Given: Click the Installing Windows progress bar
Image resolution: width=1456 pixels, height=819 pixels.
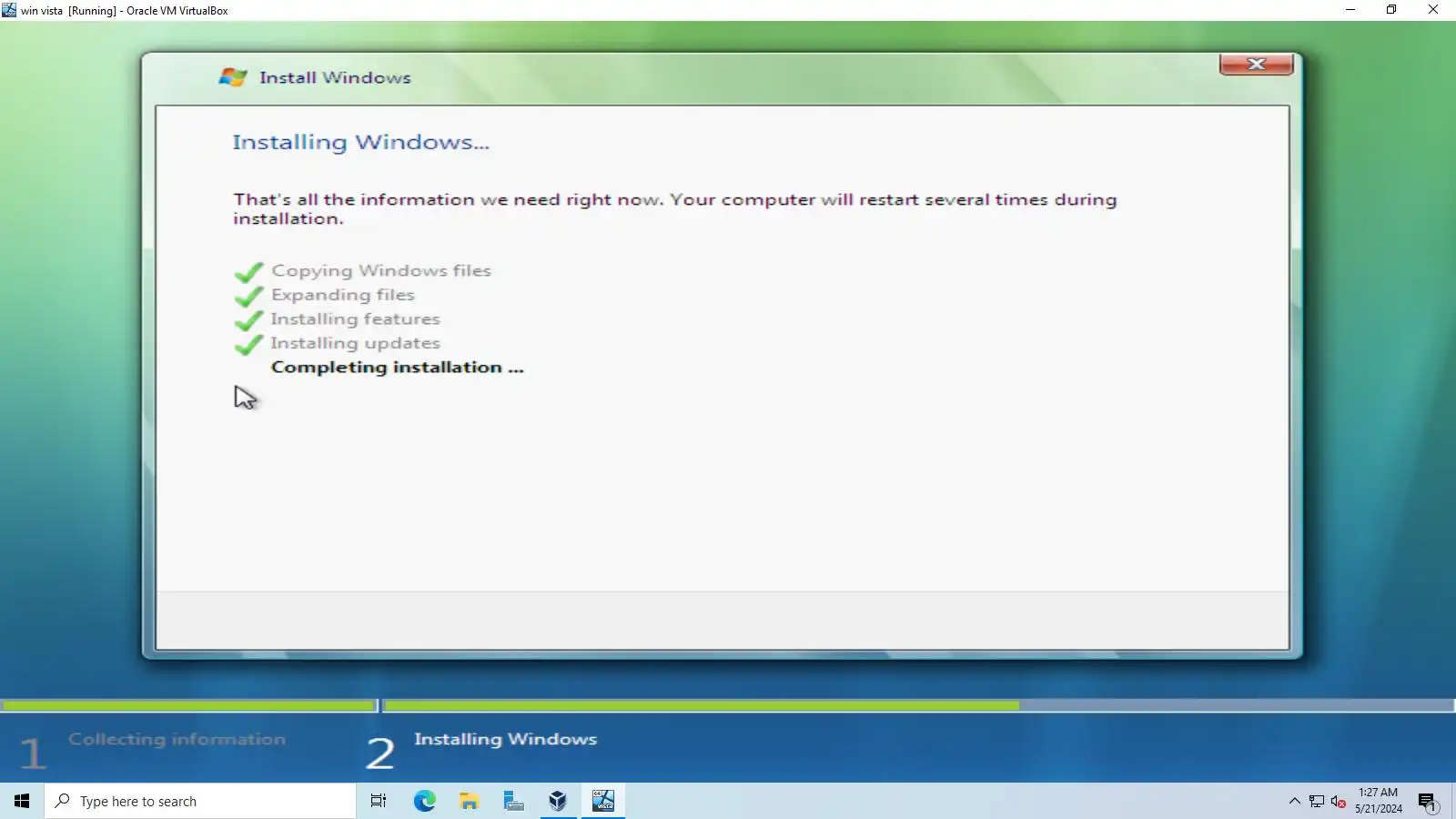Looking at the screenshot, I should 919,705.
